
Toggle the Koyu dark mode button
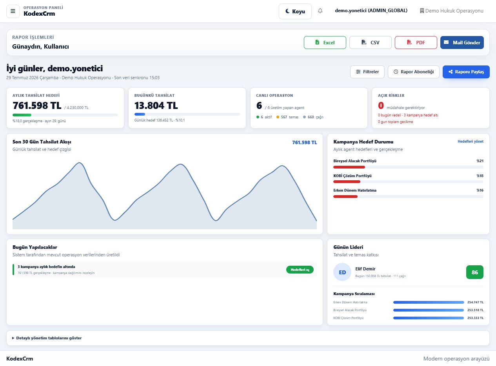pos(295,11)
